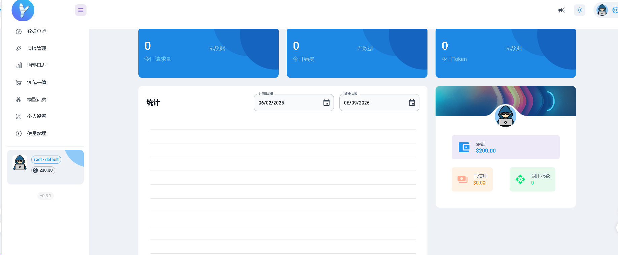Click the 无数据 text in 今日请求量 card
This screenshot has height=255, width=618.
click(216, 48)
